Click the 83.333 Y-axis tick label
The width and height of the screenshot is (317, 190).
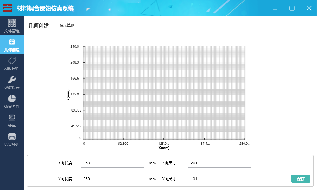76,110
